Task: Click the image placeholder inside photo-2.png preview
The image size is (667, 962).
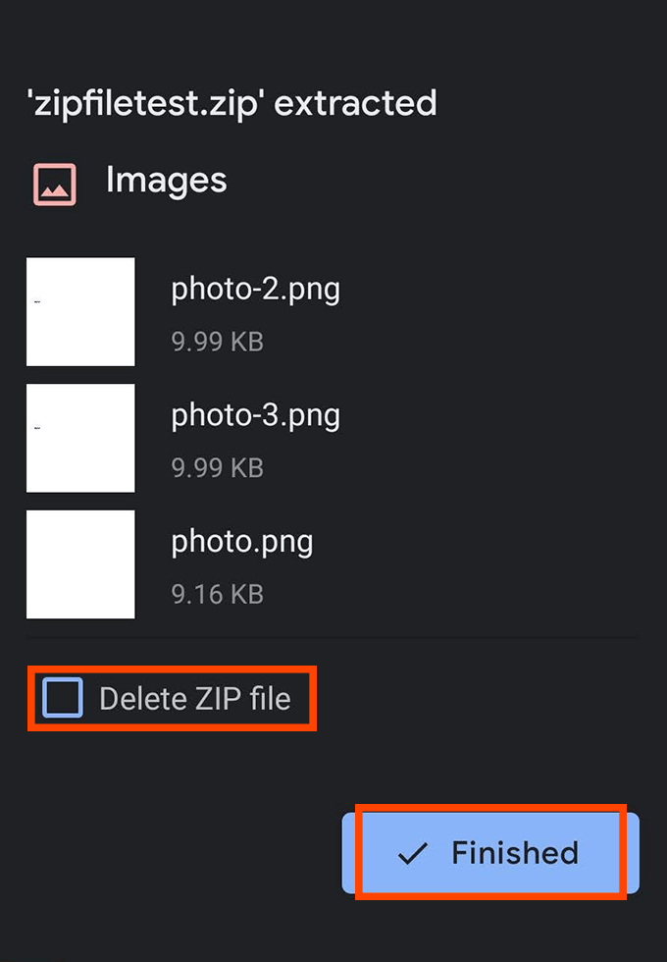Action: 80,311
